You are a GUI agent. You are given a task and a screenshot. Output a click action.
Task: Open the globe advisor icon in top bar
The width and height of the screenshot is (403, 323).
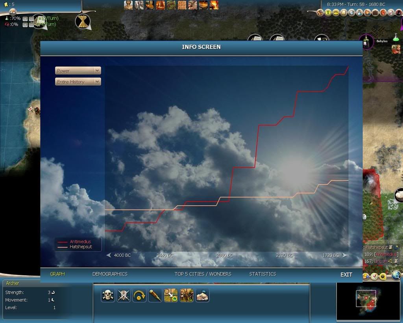[351, 12]
